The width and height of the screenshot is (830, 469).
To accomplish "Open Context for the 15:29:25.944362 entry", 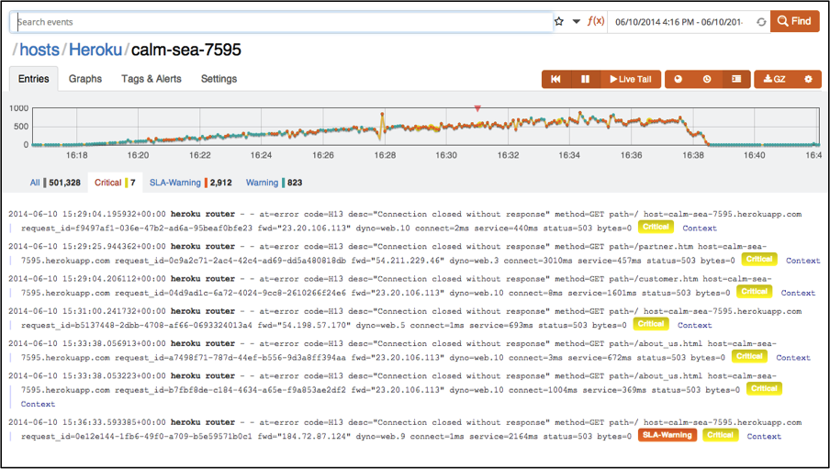I will click(802, 261).
